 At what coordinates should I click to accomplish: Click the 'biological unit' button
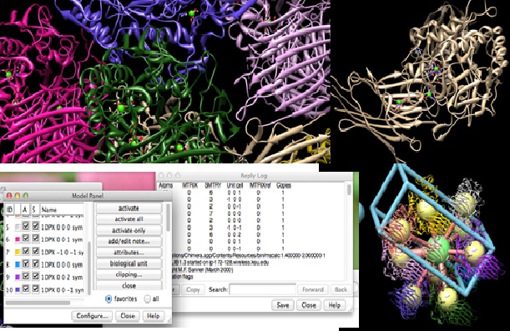pyautogui.click(x=129, y=263)
